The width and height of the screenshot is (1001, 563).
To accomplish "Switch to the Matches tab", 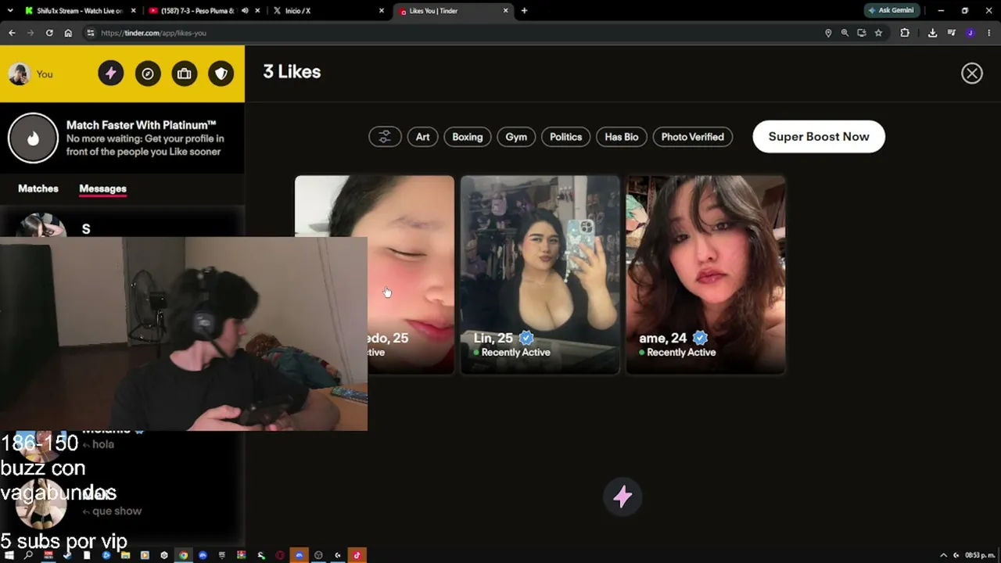I will coord(38,188).
